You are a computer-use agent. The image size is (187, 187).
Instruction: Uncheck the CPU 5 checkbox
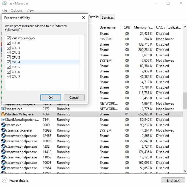click(8, 67)
